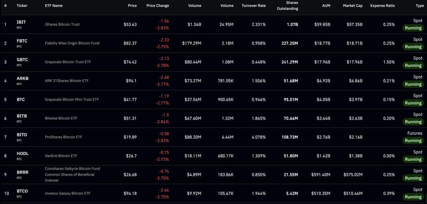
Task: Click the Running badge in the BITO row
Action: [x=413, y=141]
